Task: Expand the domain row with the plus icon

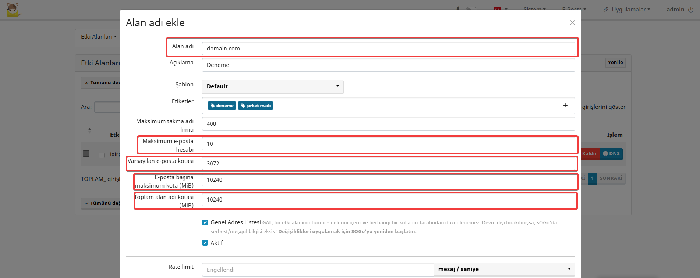Action: click(86, 154)
